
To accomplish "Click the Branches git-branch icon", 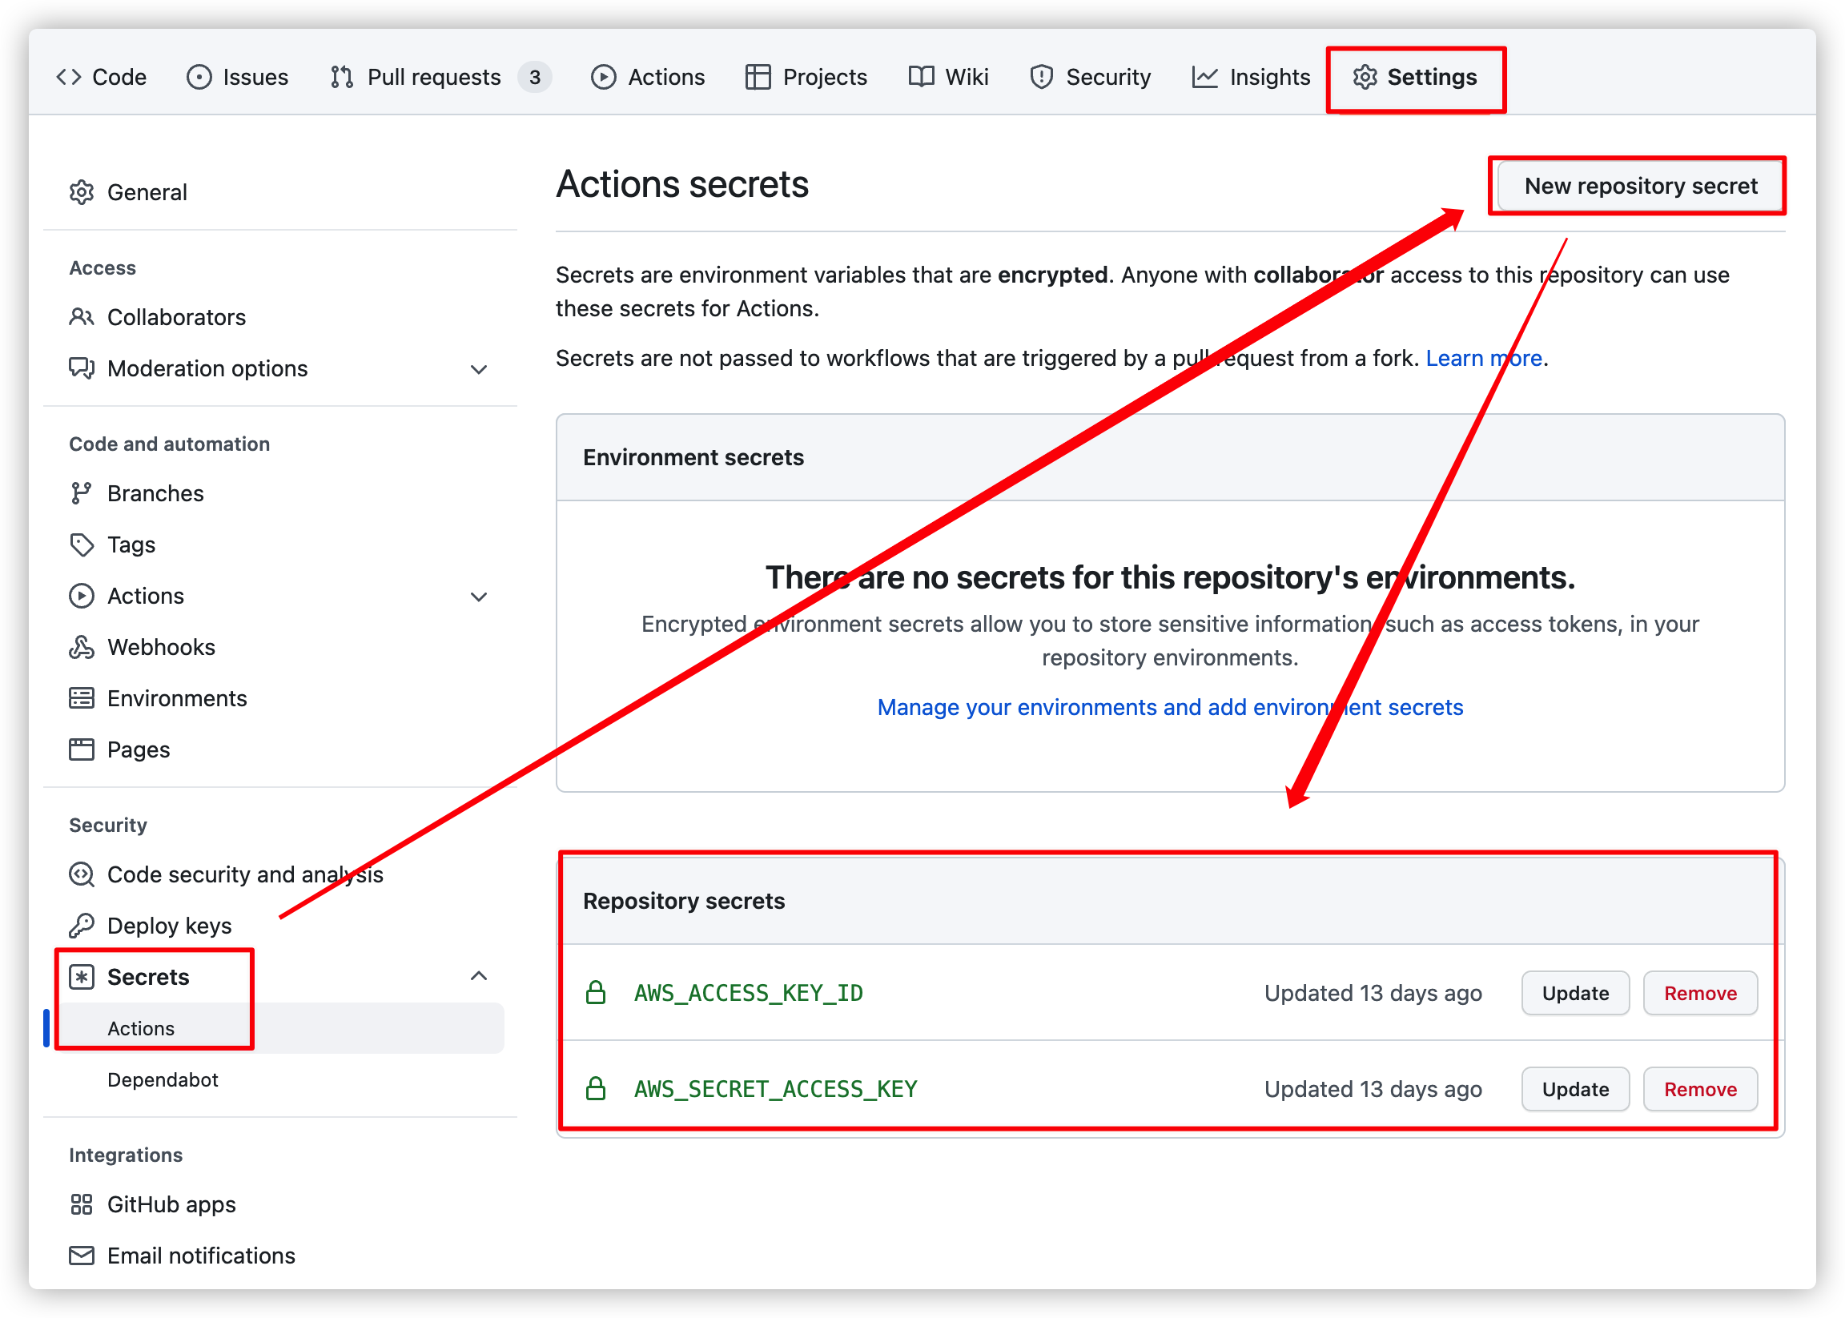I will (x=81, y=493).
